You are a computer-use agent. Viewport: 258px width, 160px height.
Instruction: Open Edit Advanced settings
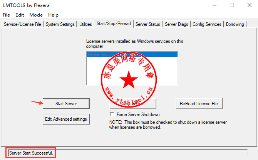(x=66, y=119)
